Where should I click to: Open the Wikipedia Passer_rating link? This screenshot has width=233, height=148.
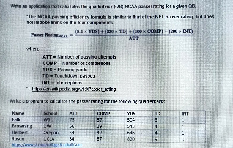coord(74,89)
